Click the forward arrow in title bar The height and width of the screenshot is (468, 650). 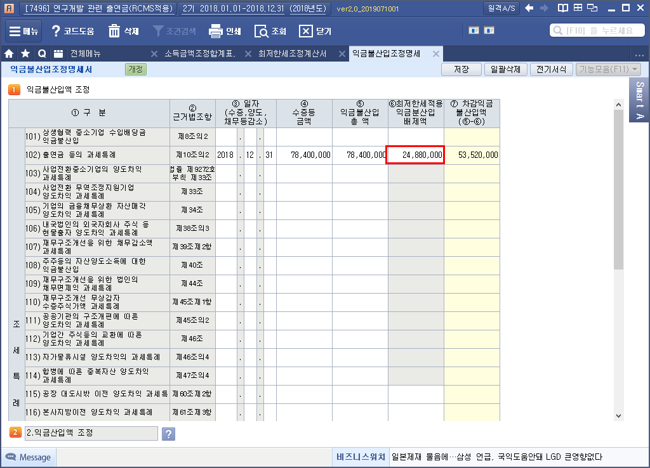point(544,8)
